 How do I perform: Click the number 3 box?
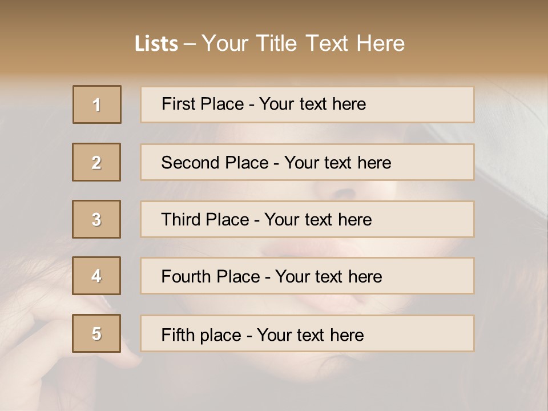96,219
